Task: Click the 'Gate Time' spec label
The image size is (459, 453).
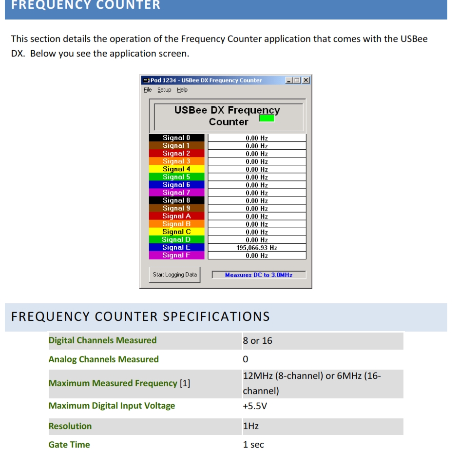Action: tap(69, 445)
